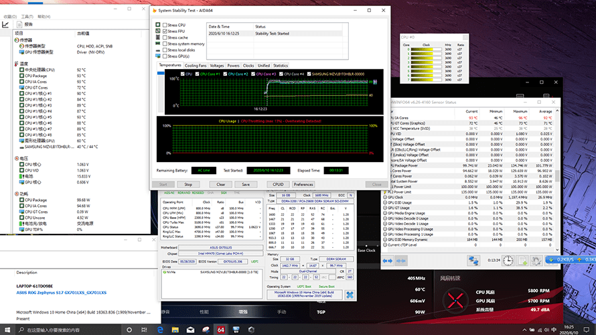The image size is (596, 335).
Task: Clear the stability test log
Action: point(221,184)
